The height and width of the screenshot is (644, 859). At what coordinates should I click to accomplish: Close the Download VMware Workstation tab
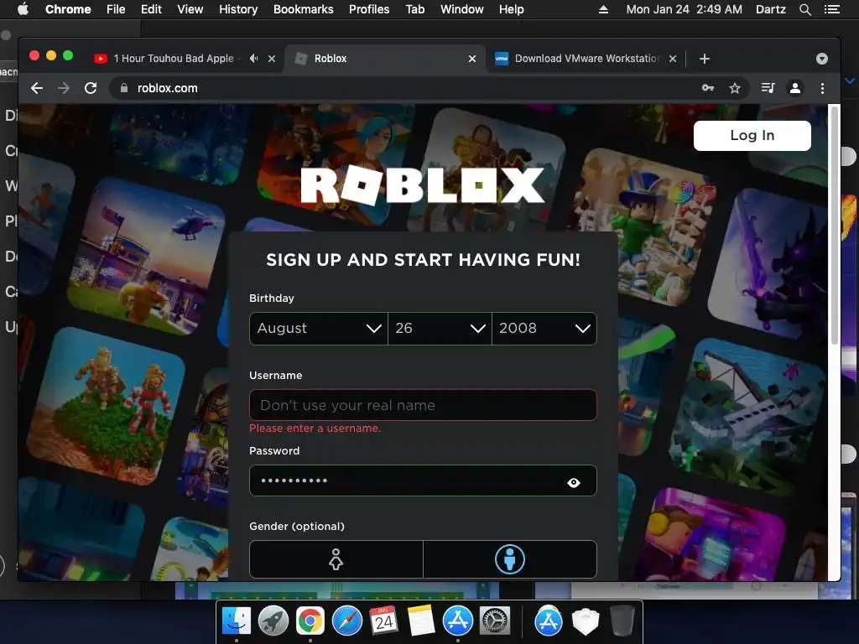coord(673,59)
